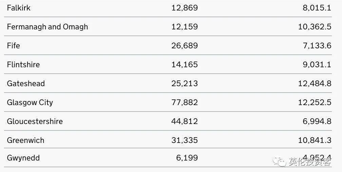Click the Fermanagh and Omagh label
This screenshot has width=342, height=172.
point(47,27)
